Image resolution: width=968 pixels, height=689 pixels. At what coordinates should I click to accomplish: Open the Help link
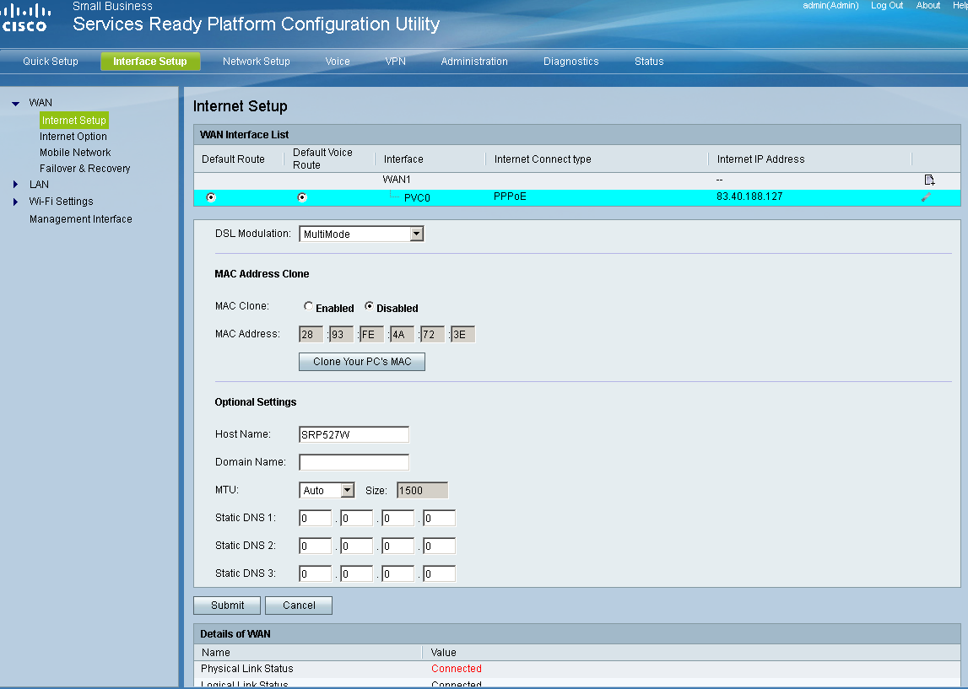961,5
